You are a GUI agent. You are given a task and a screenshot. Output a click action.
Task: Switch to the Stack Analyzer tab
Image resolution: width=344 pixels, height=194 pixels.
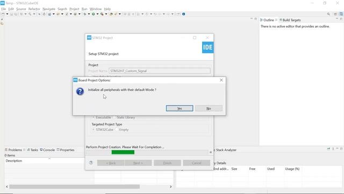coord(226,150)
